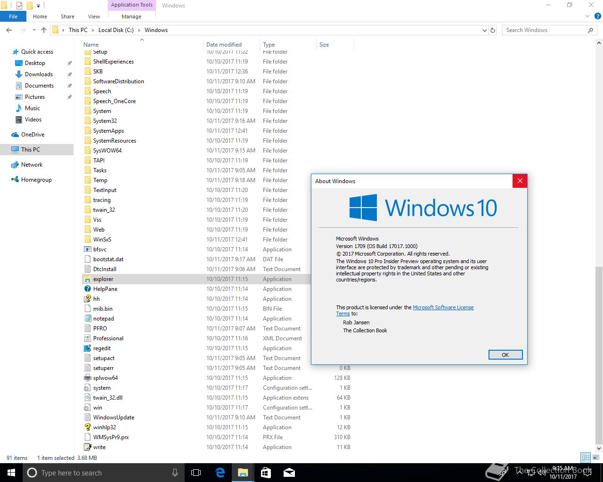Click the bfsvc application icon
The height and width of the screenshot is (482, 603).
tap(87, 249)
